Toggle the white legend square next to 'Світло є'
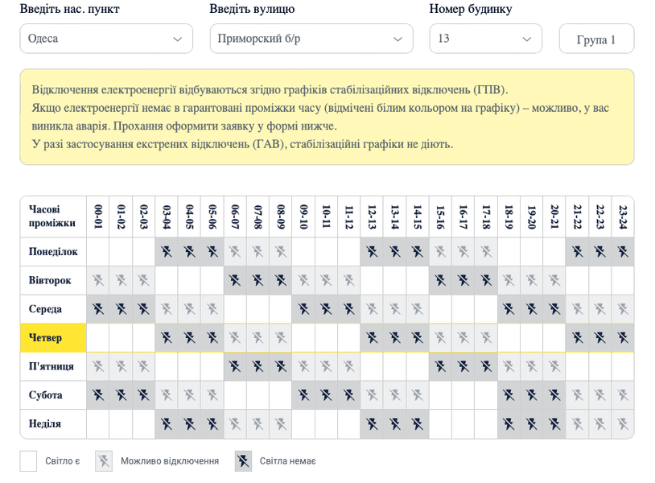Viewport: 655px width, 483px height. pos(30,460)
